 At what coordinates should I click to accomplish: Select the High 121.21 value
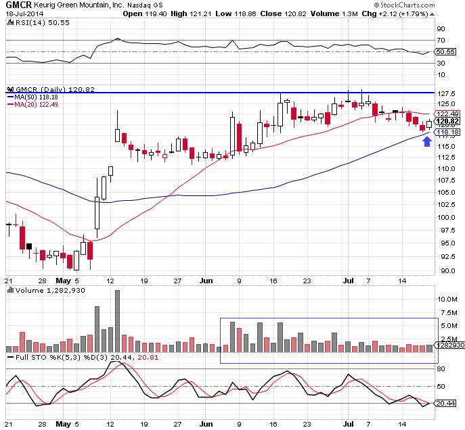pyautogui.click(x=192, y=14)
